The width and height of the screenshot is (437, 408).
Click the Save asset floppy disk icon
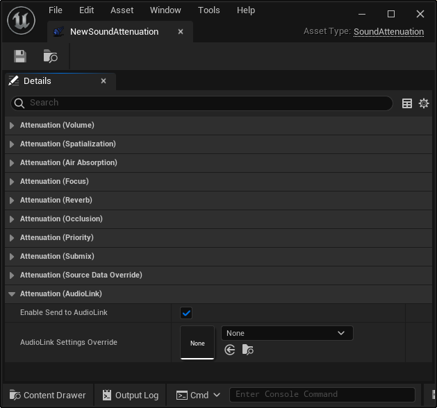tap(20, 57)
